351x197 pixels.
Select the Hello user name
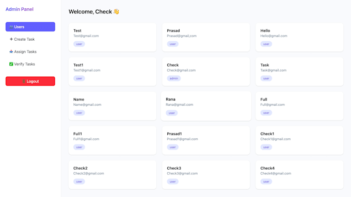pyautogui.click(x=265, y=30)
